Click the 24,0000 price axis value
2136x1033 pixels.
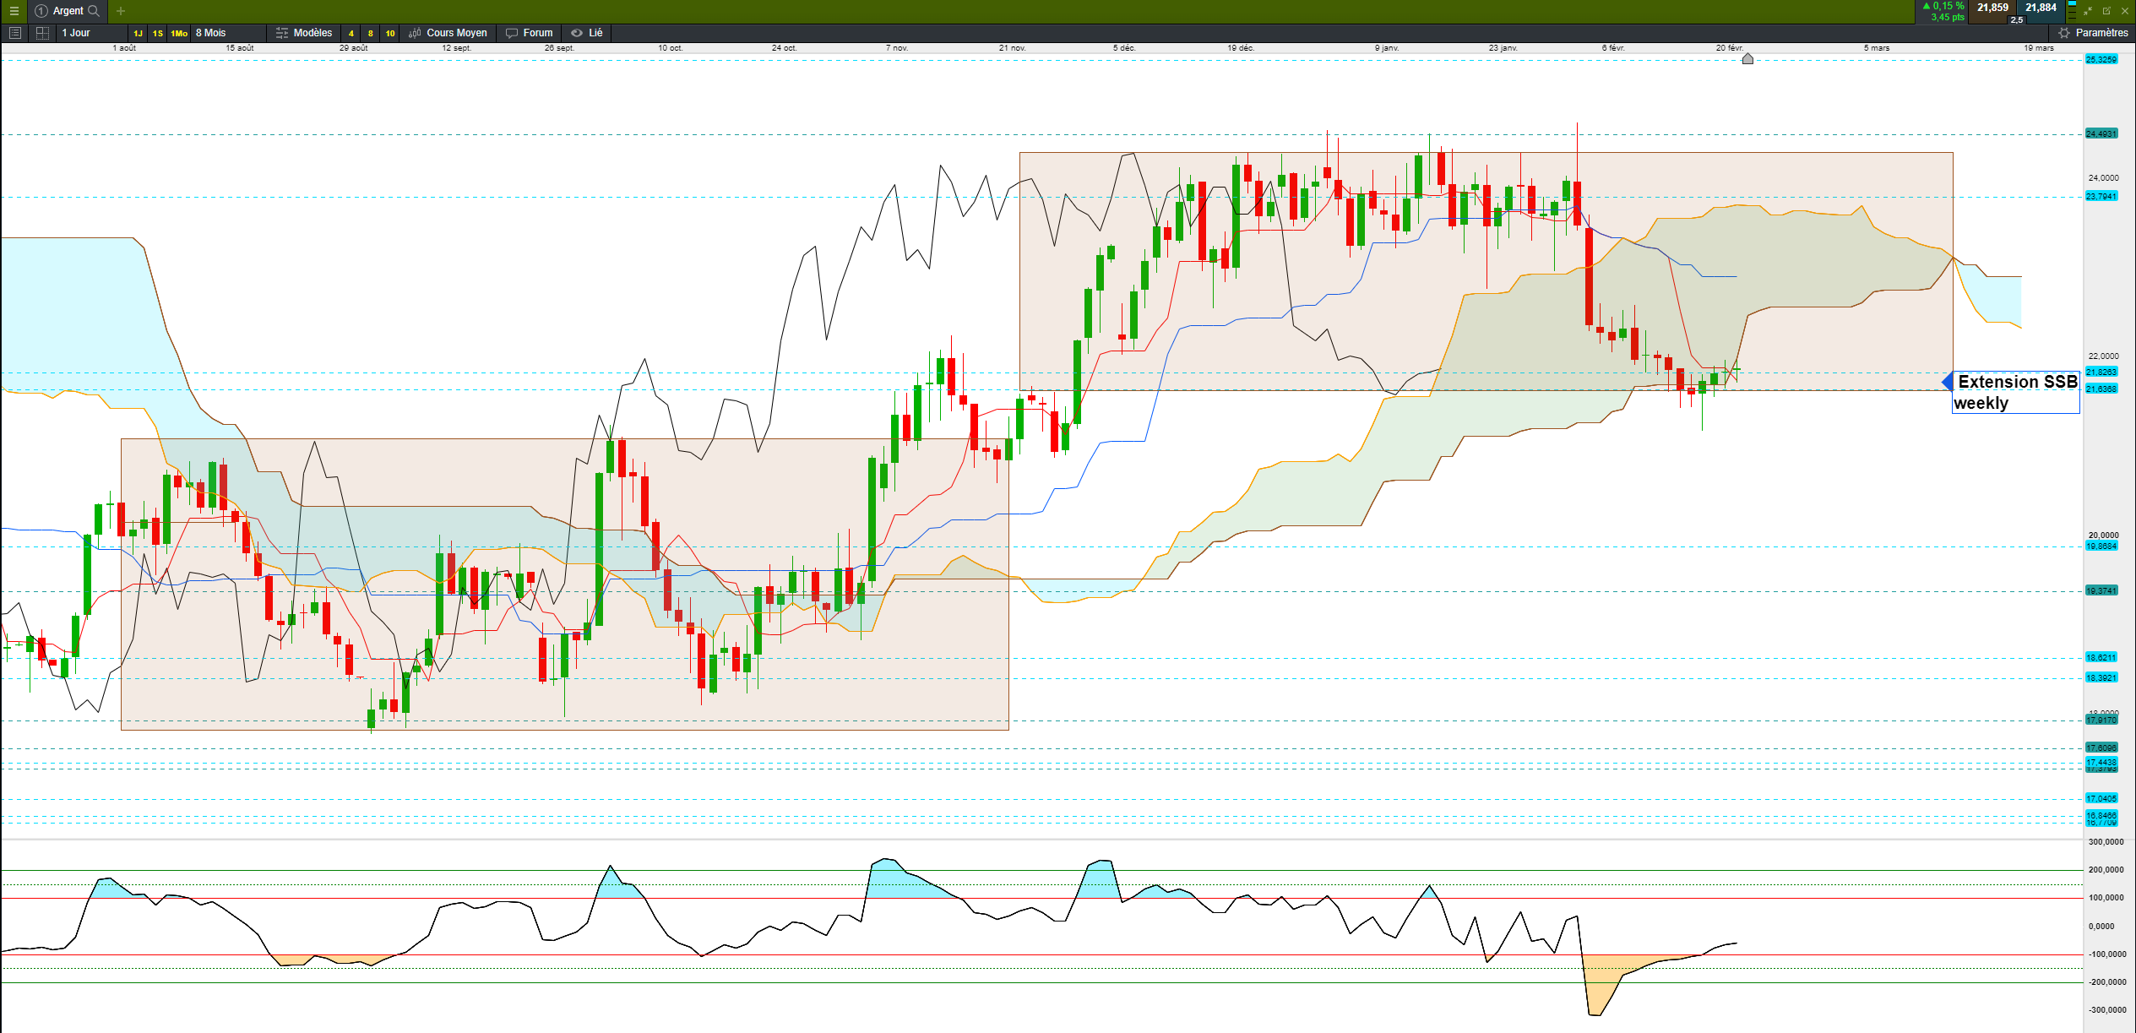coord(2103,178)
